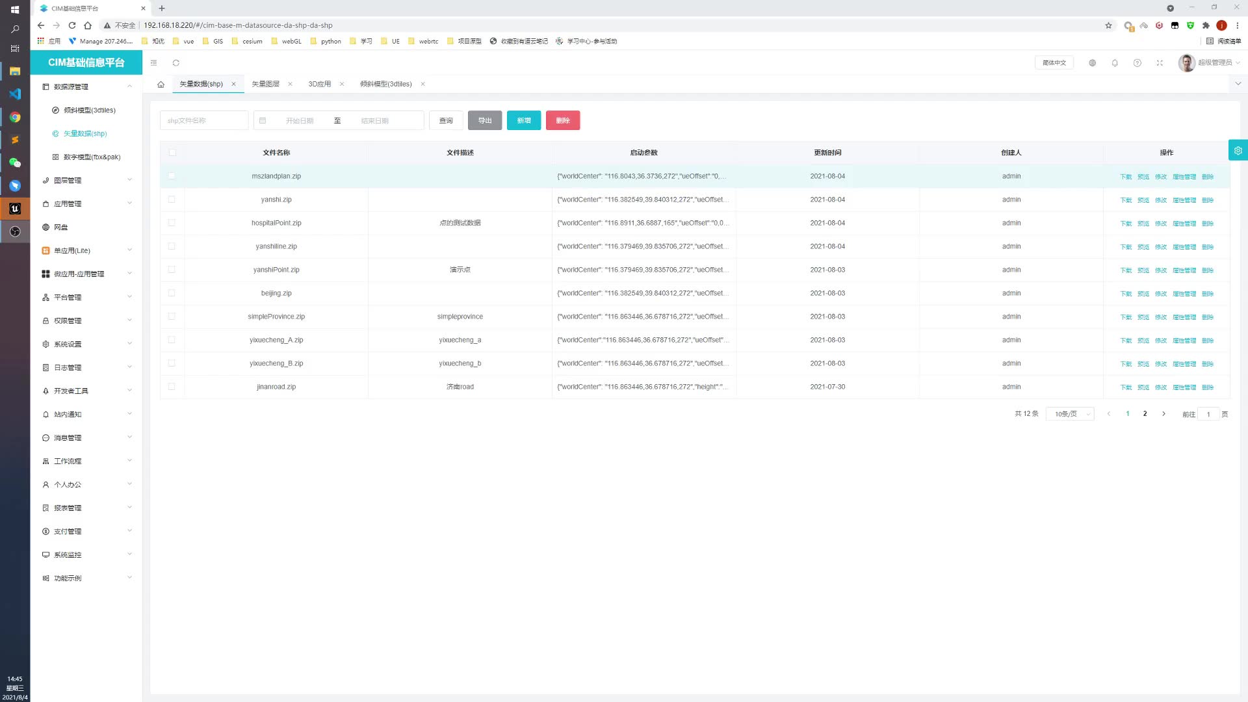The width and height of the screenshot is (1248, 702).
Task: Check the yanshiPoint.zip row checkbox
Action: 172,269
